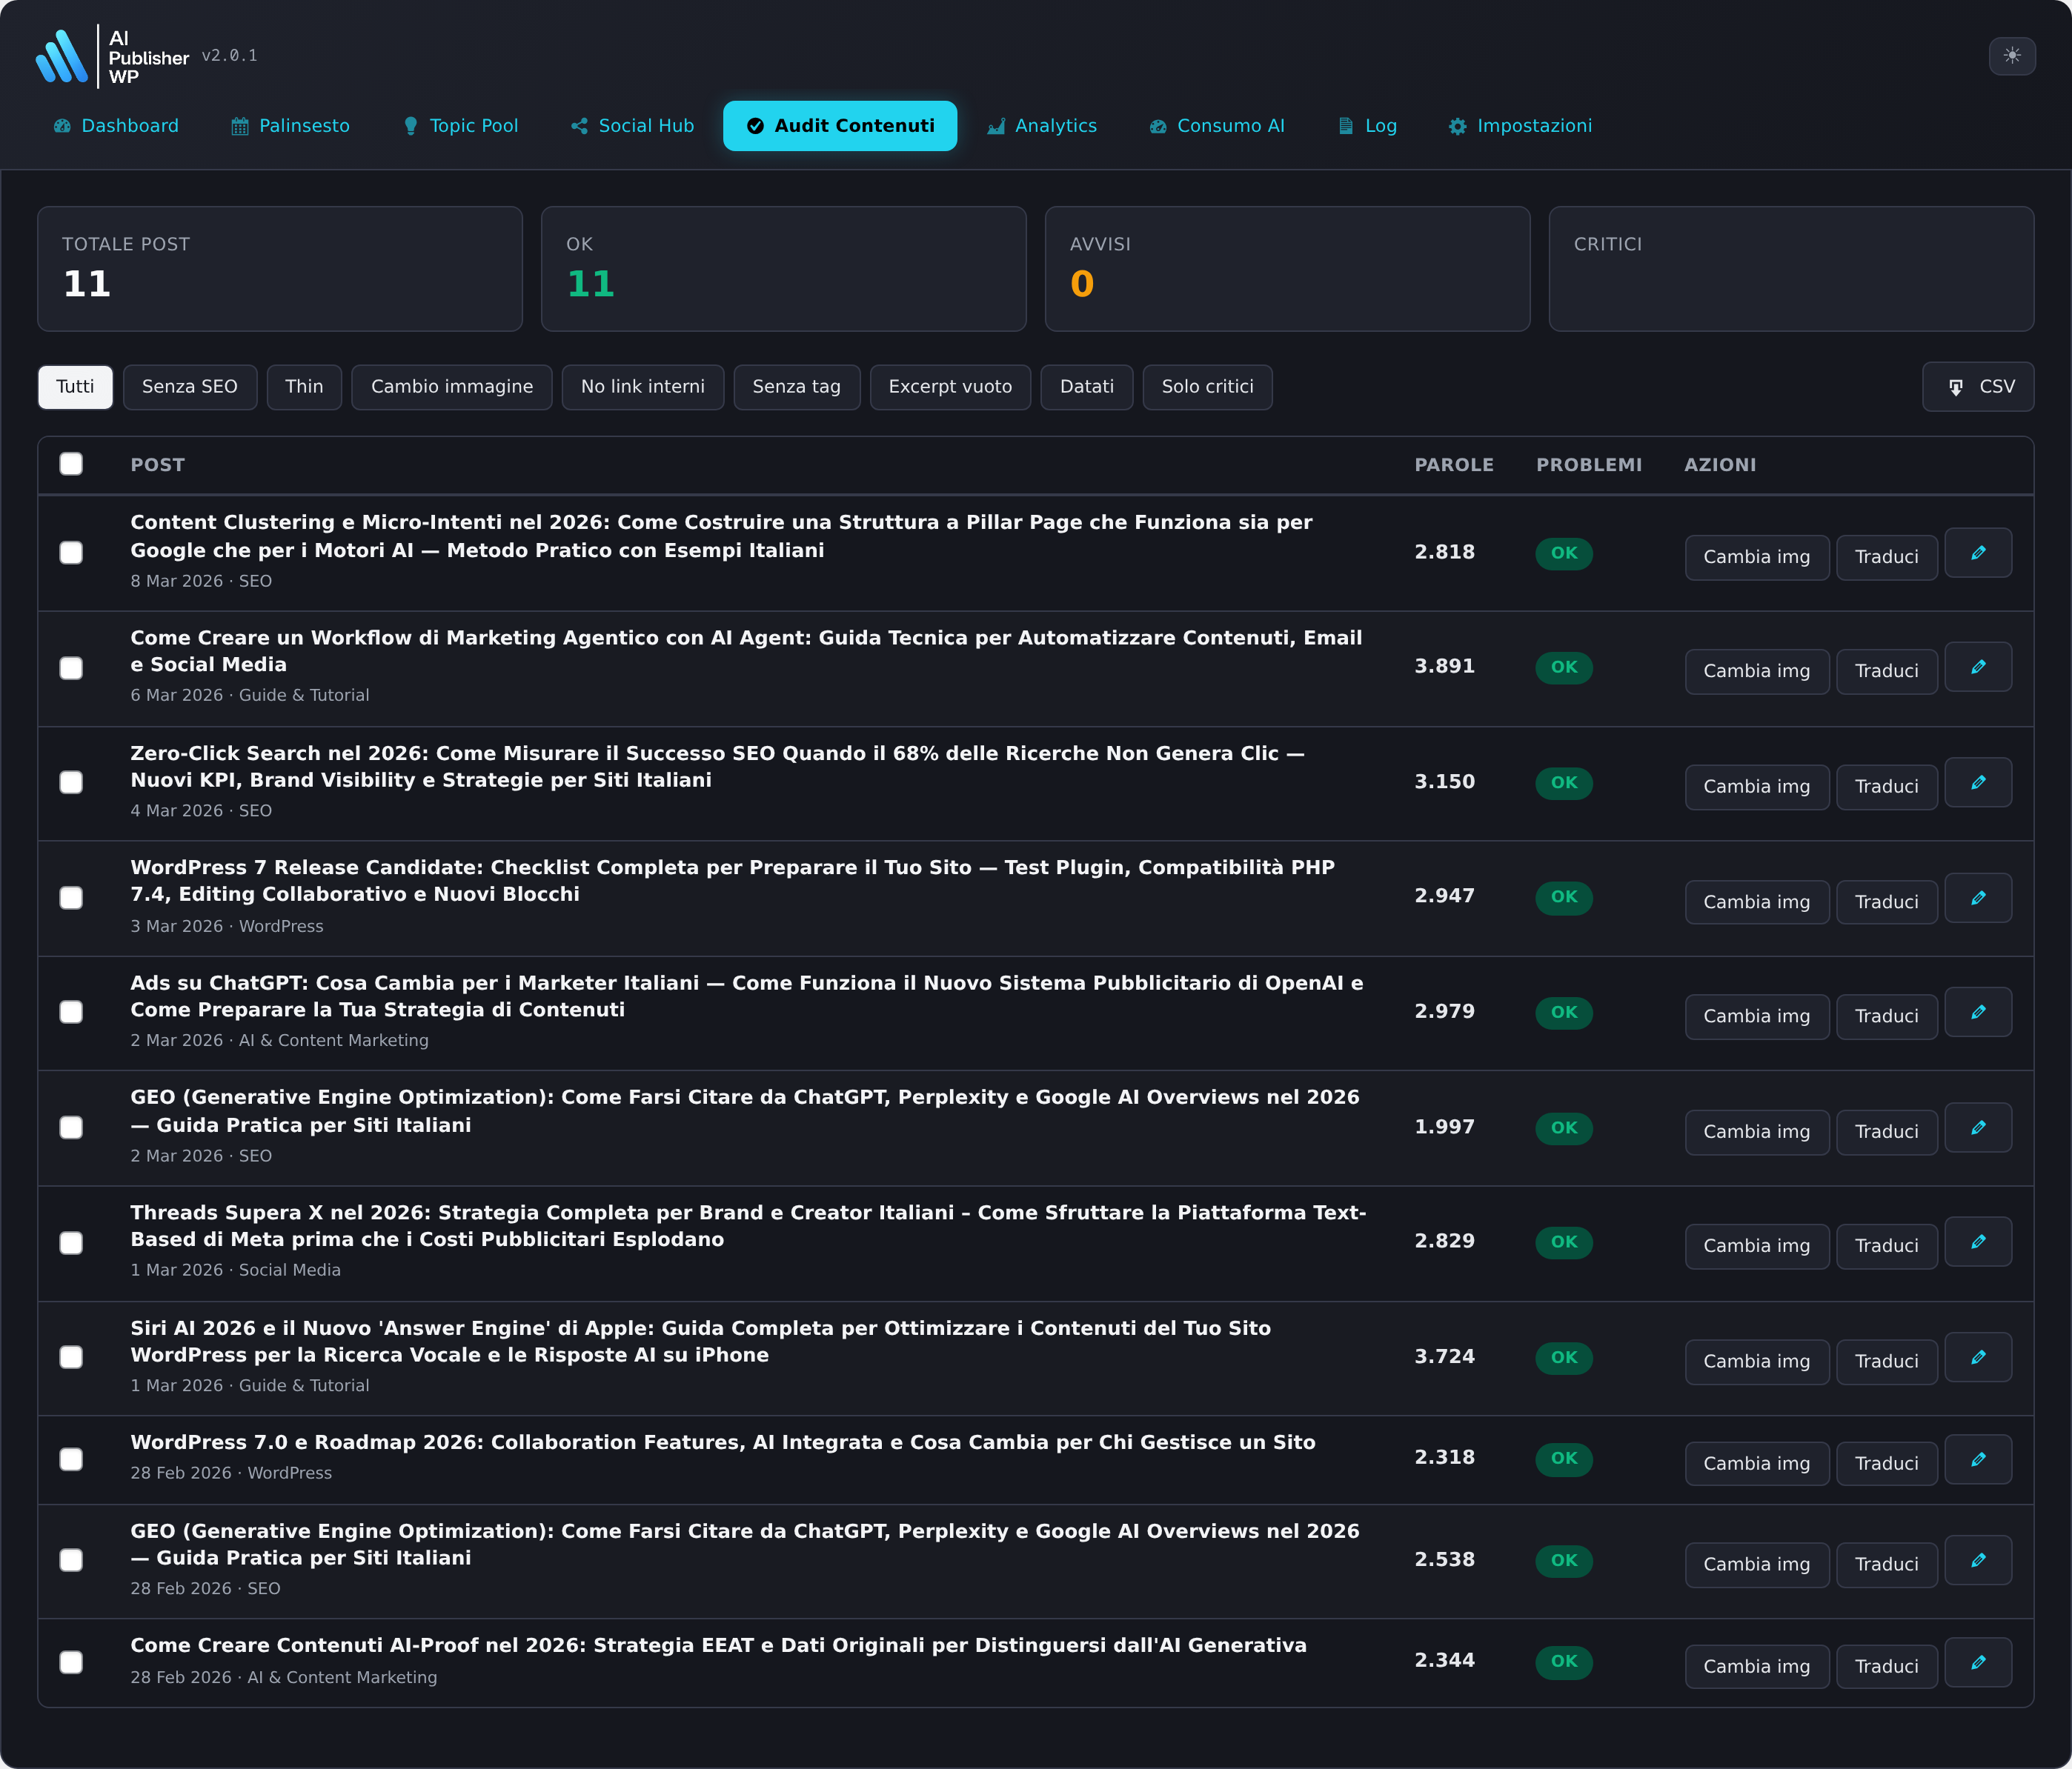Check the checkbox for the Content Clustering post
Viewport: 2072px width, 1769px height.
[x=72, y=553]
